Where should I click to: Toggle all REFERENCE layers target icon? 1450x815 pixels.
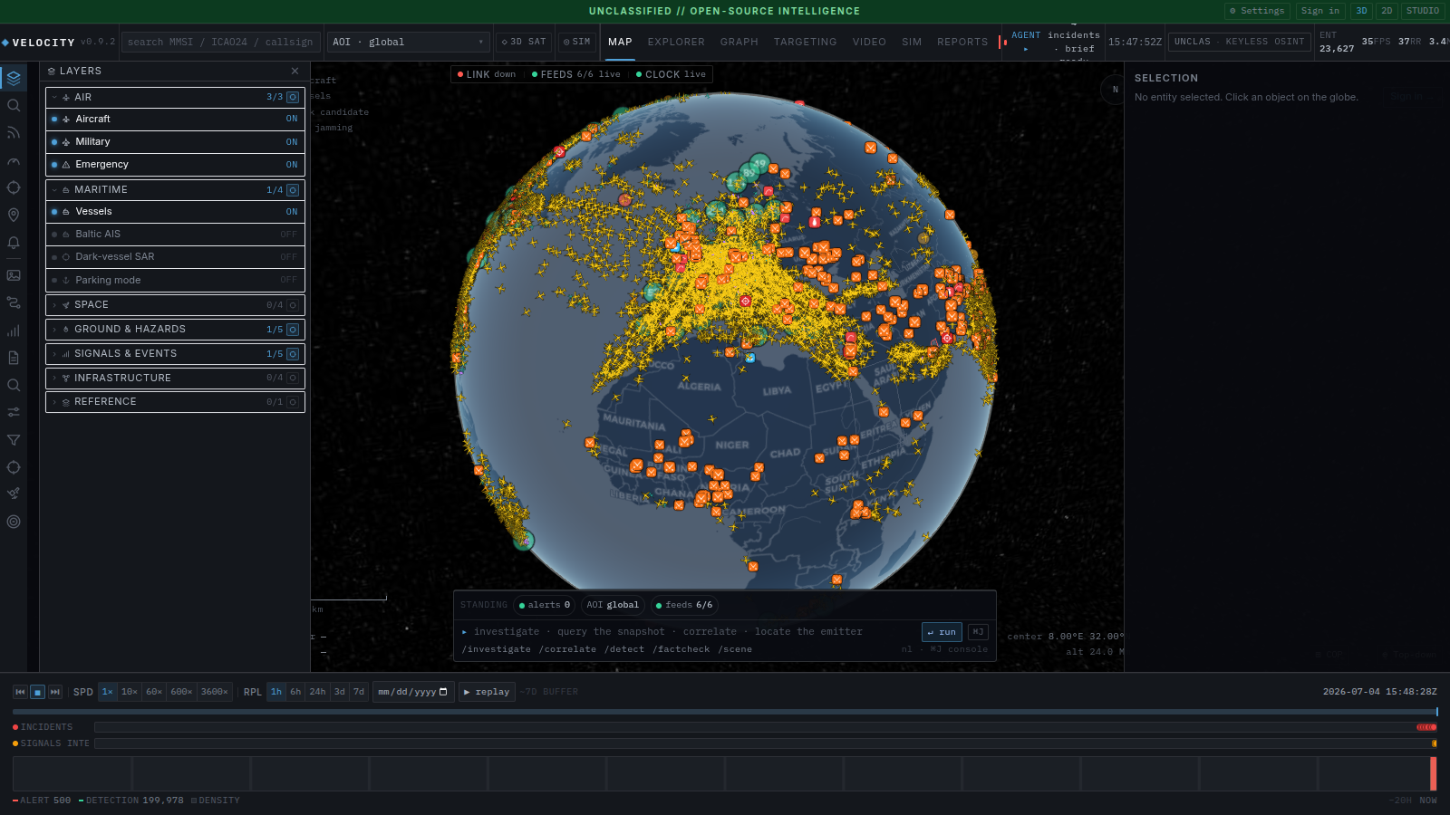click(293, 402)
